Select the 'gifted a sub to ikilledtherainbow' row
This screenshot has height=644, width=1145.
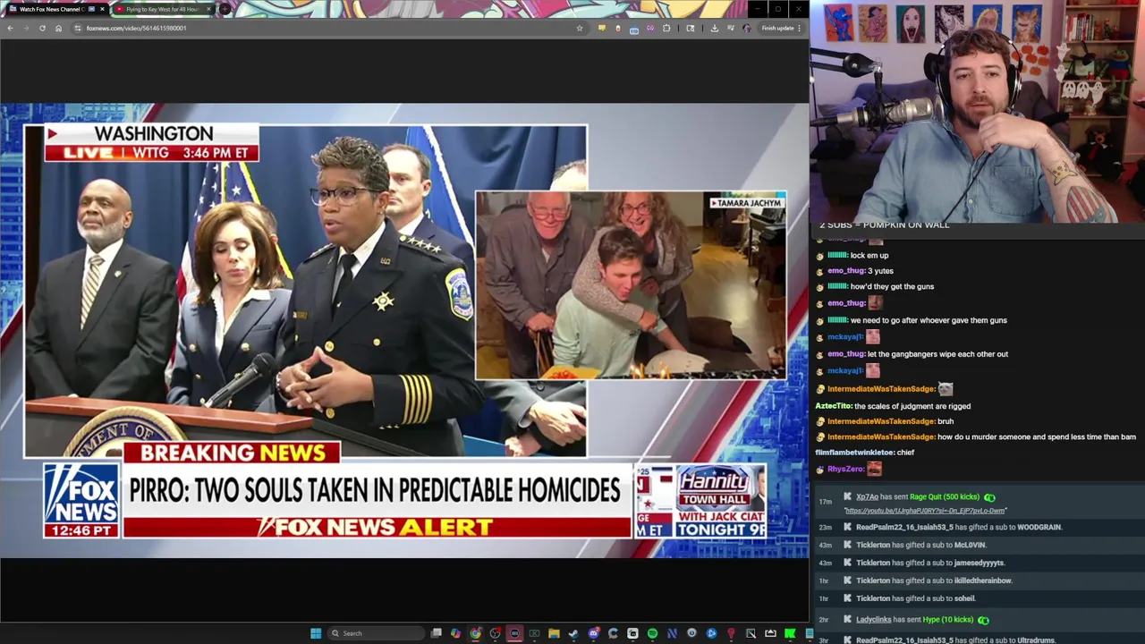pos(980,580)
